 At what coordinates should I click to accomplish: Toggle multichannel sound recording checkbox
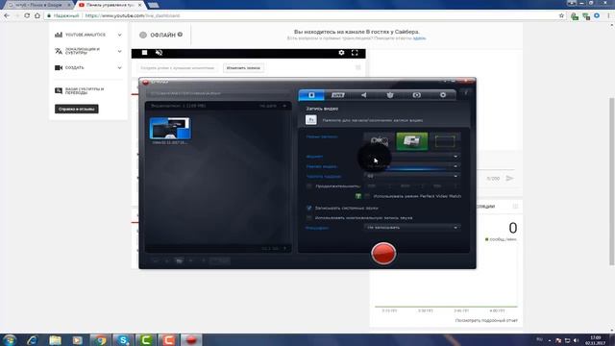309,218
